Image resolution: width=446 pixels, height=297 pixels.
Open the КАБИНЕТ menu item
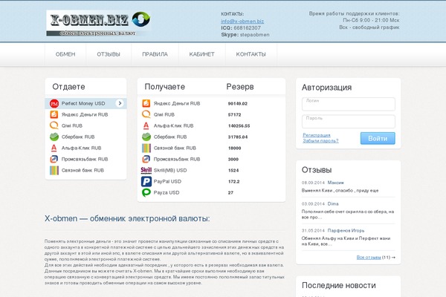tap(201, 54)
